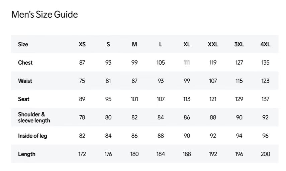Image resolution: width=286 pixels, height=171 pixels.
Task: Click inside leg value 84 for S
Action: [108, 136]
